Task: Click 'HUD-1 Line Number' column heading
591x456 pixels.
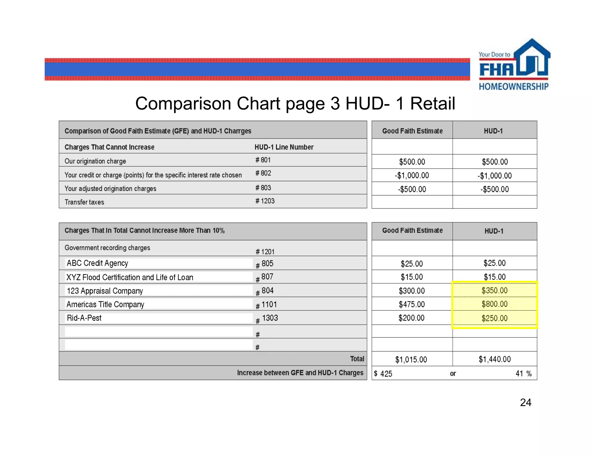Action: pos(284,147)
